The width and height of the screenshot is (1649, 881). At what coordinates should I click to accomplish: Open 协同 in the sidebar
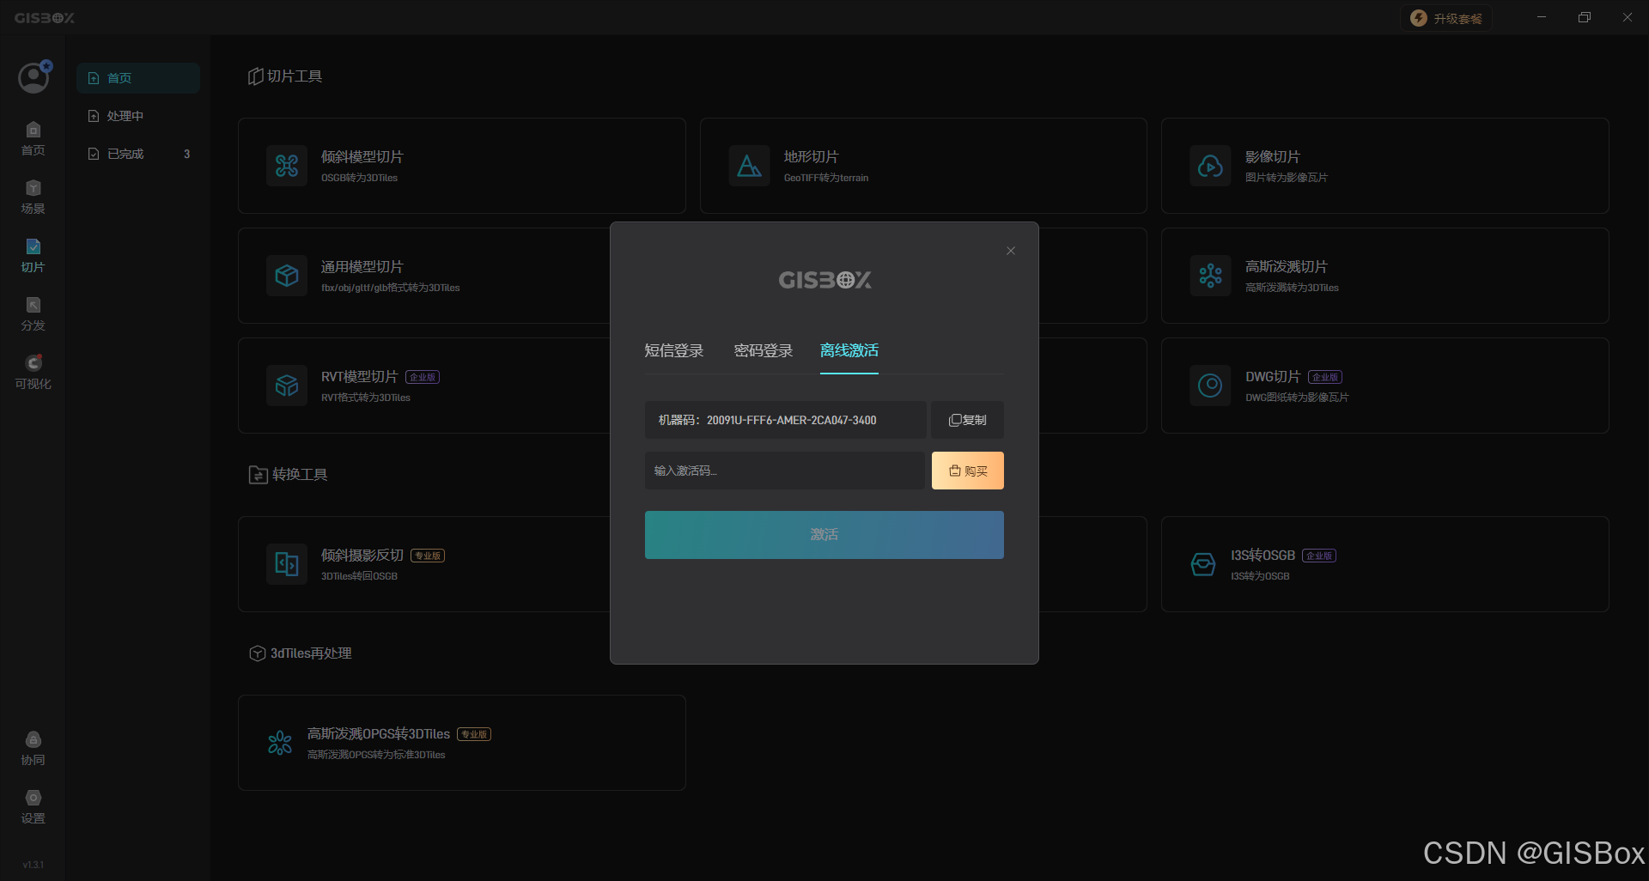point(33,749)
